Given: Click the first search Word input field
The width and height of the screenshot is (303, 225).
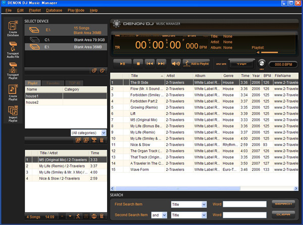Looking at the screenshot, I should click(x=244, y=204).
